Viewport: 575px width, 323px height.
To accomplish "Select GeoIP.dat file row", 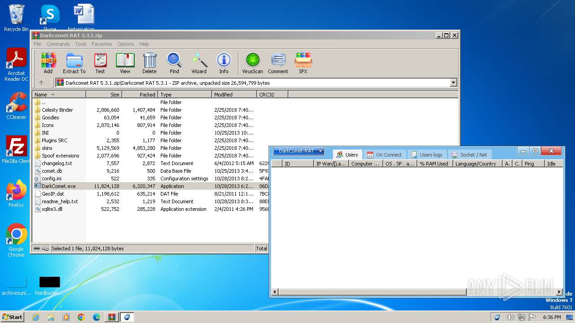I will pos(53,194).
